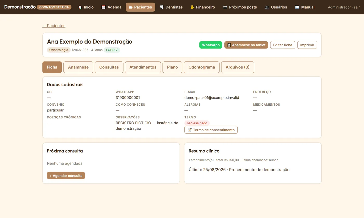Image resolution: width=364 pixels, height=218 pixels.
Task: Click + Agendar consulta
Action: [x=66, y=176]
